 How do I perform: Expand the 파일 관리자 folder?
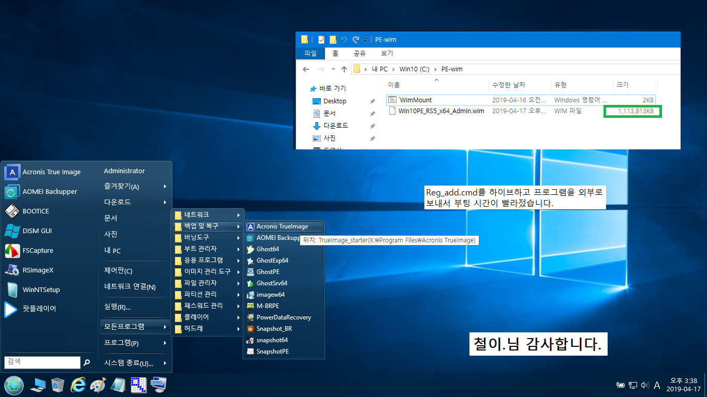point(207,283)
